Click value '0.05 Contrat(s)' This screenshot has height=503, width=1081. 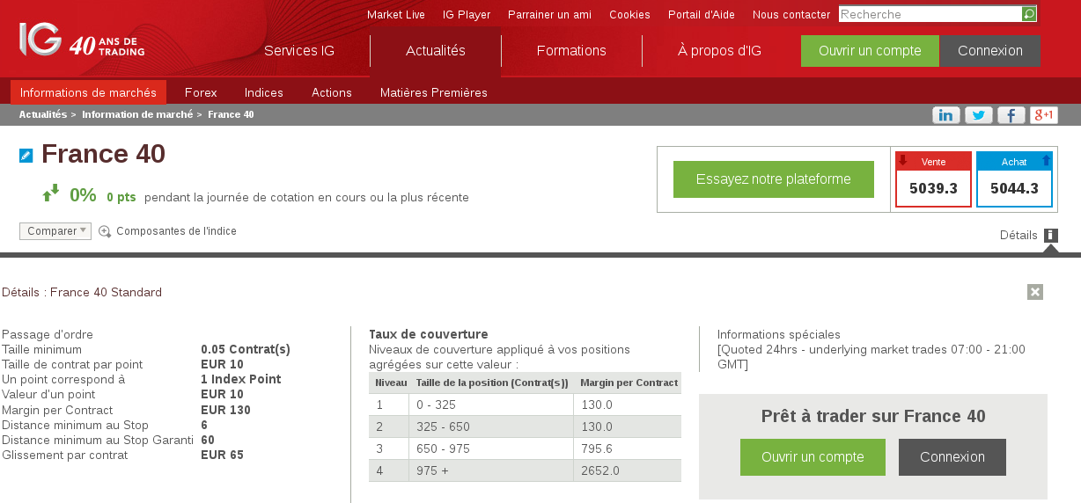(246, 349)
